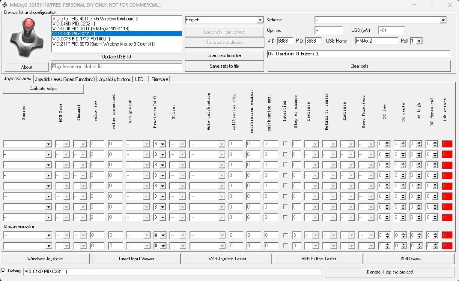This screenshot has width=459, height=281.
Task: Click Save sets to file
Action: [x=224, y=66]
